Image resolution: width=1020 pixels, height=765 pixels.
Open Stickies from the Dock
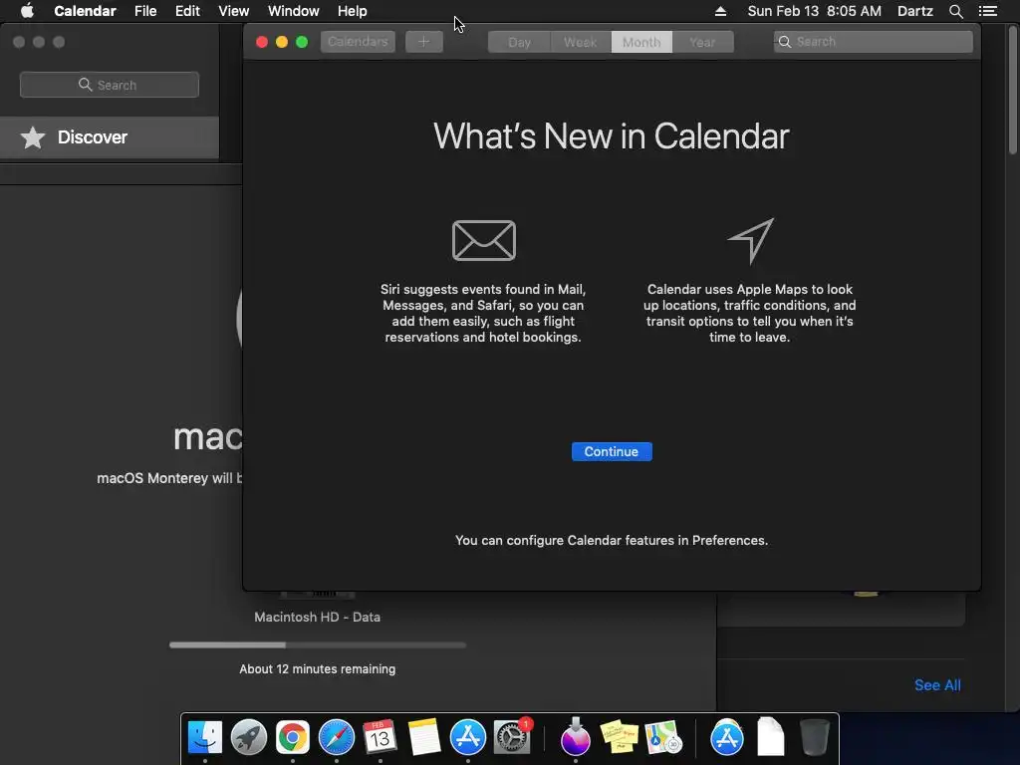[x=619, y=738]
